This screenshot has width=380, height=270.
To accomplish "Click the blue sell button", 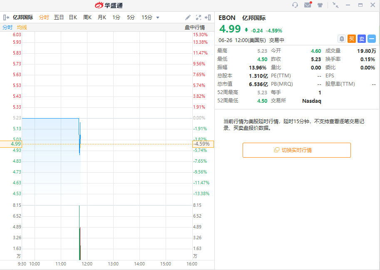I will (362, 39).
